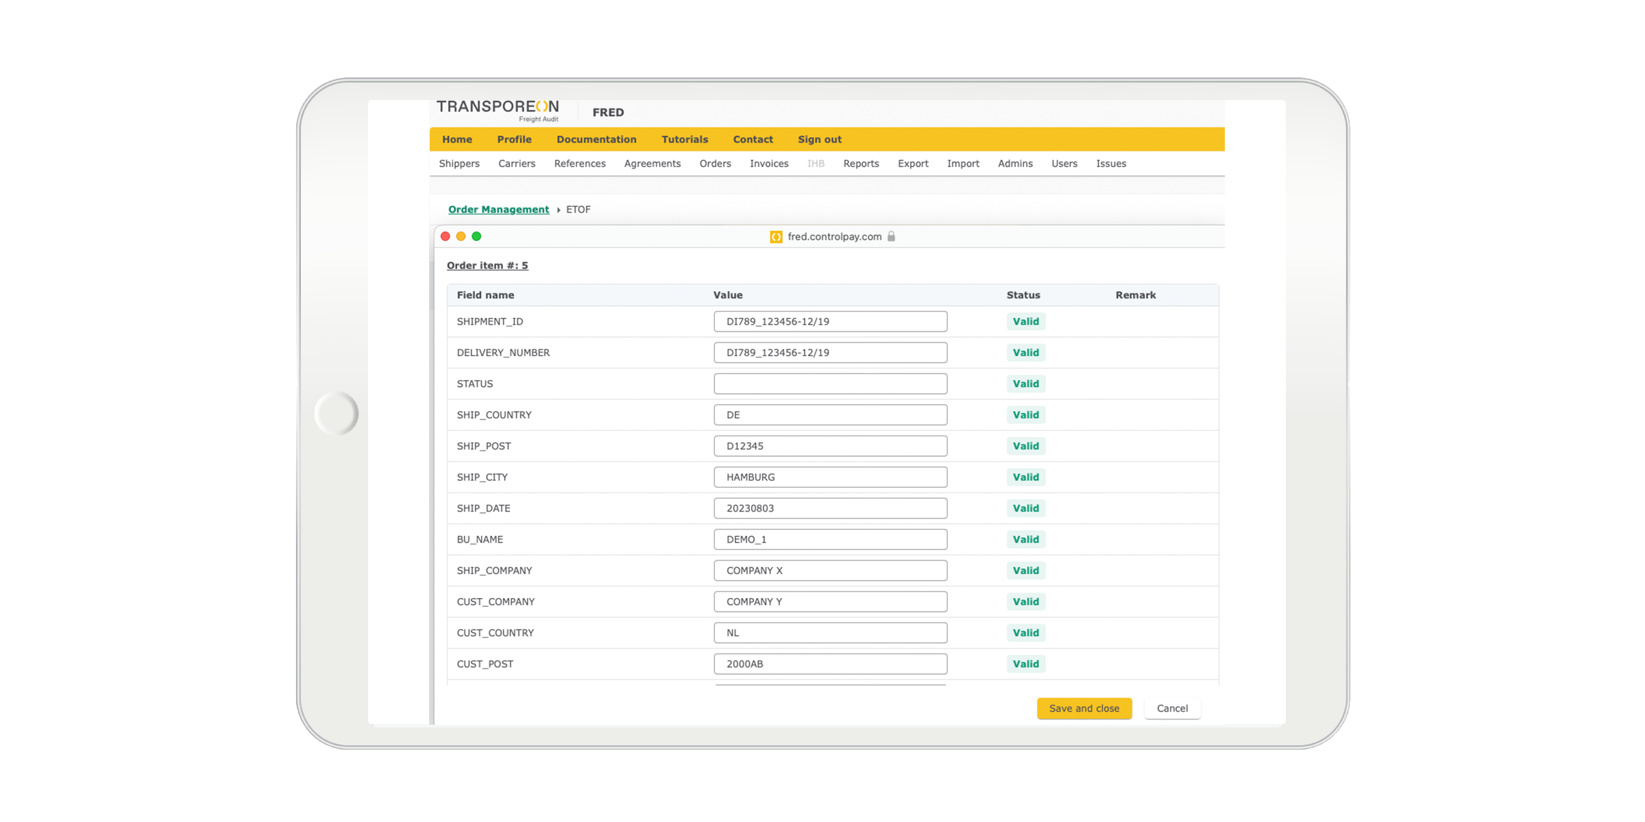Screen dimensions: 1645x822
Task: Click the Order item #: 5 link
Action: click(x=487, y=265)
